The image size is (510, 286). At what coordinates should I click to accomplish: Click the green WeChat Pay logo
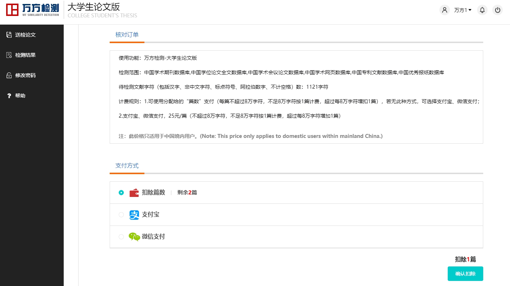134,237
